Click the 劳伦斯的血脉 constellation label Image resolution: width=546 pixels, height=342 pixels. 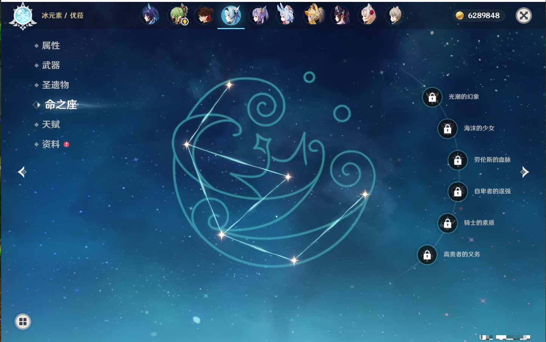tap(492, 160)
